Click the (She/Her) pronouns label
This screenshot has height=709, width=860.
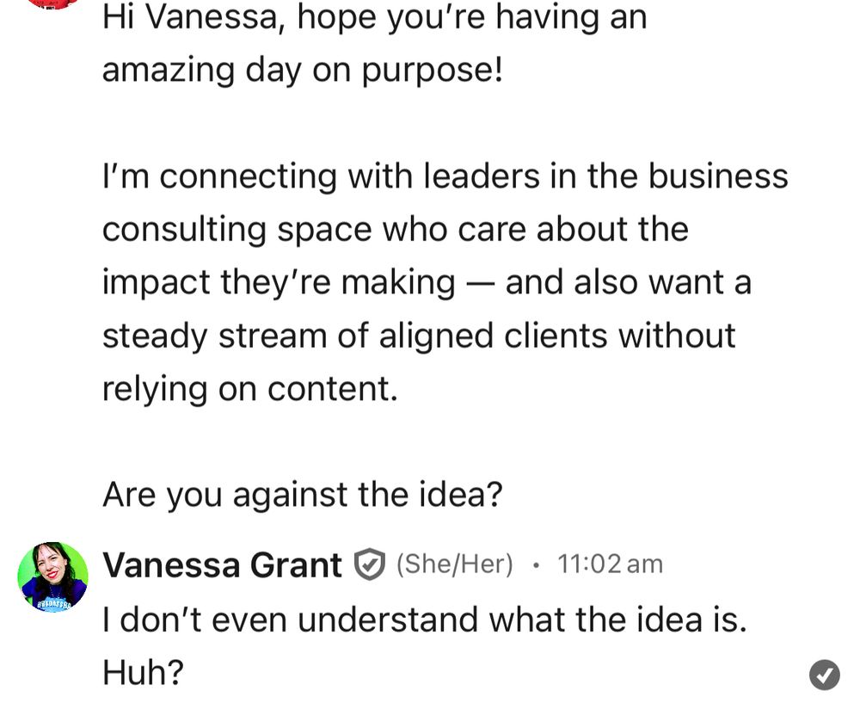click(455, 564)
